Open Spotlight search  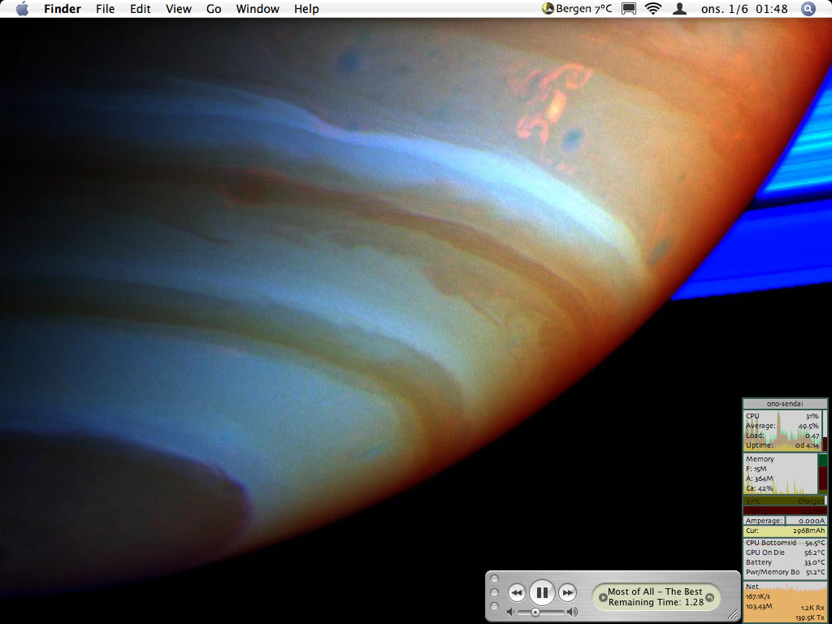click(808, 8)
